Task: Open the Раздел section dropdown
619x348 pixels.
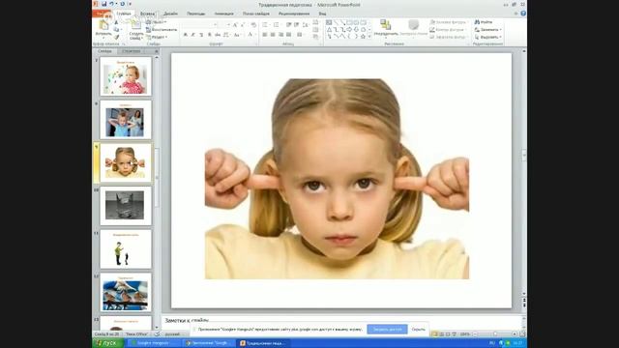Action: (157, 37)
